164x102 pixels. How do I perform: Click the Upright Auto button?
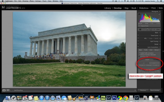[154, 63]
